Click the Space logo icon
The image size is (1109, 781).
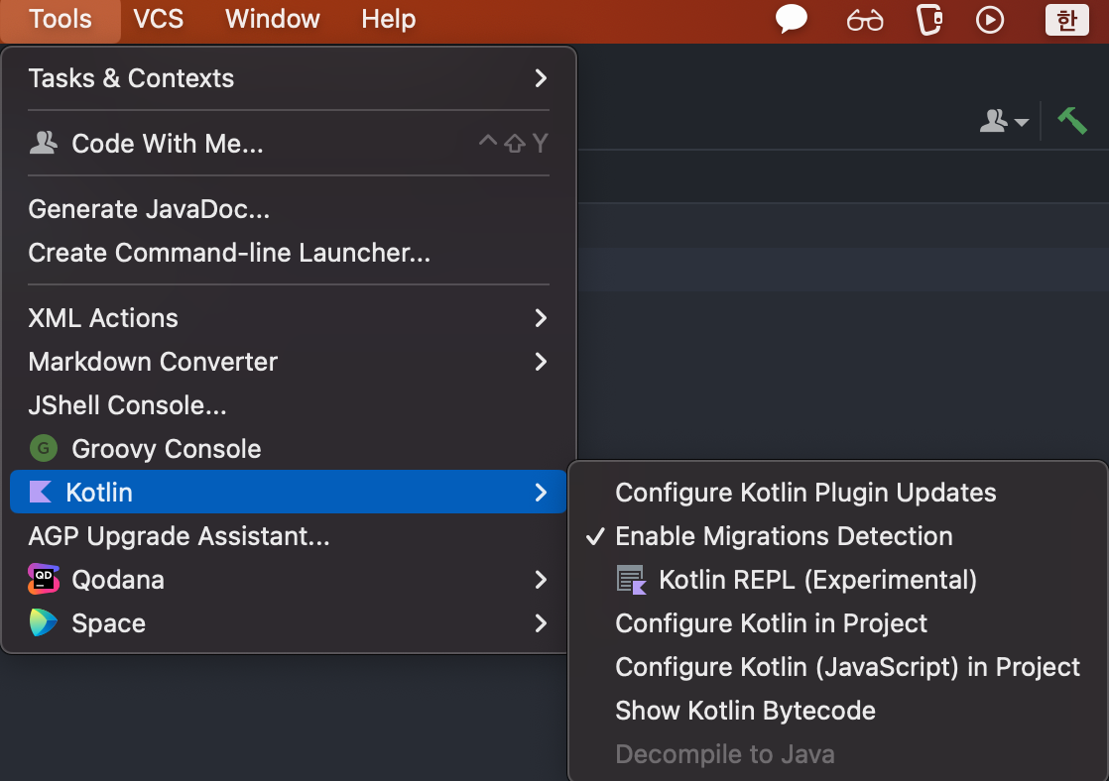pyautogui.click(x=43, y=622)
